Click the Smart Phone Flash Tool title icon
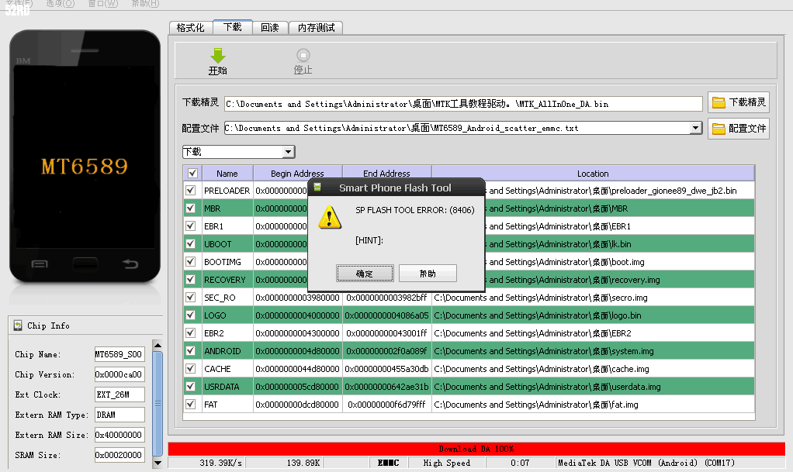 (x=317, y=188)
